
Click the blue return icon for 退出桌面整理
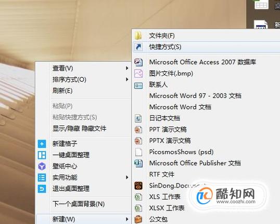42,189
